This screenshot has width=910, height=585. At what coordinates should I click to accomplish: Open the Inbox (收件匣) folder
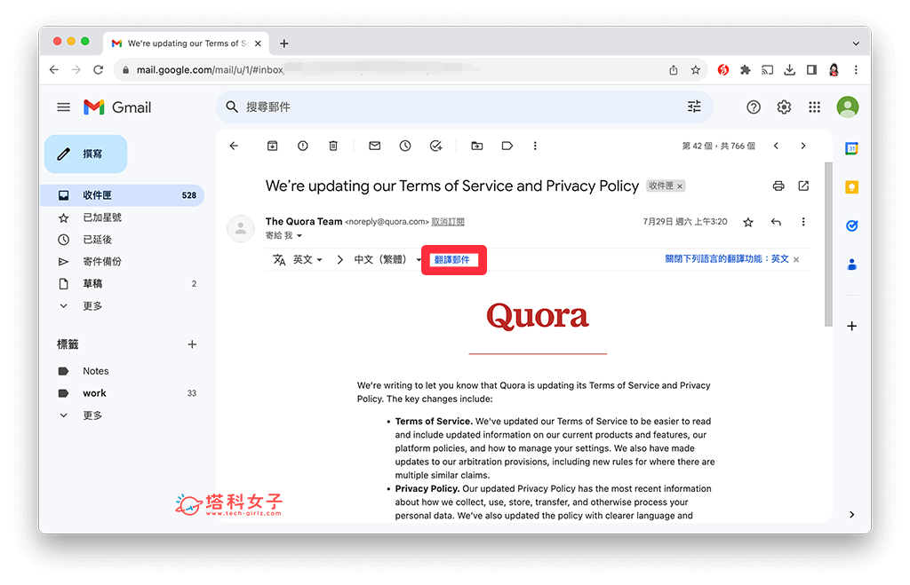tap(122, 195)
